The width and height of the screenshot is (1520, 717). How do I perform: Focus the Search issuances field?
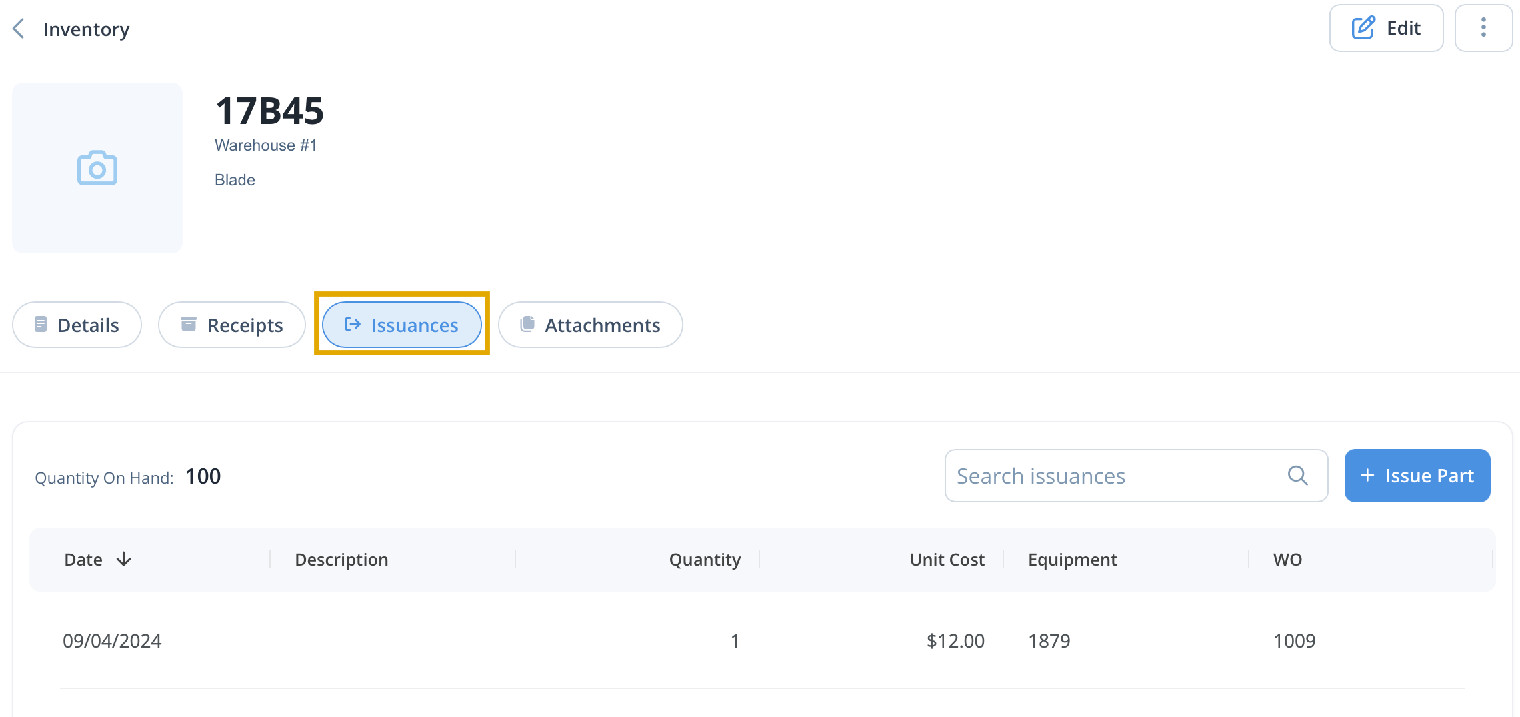[x=1136, y=476]
